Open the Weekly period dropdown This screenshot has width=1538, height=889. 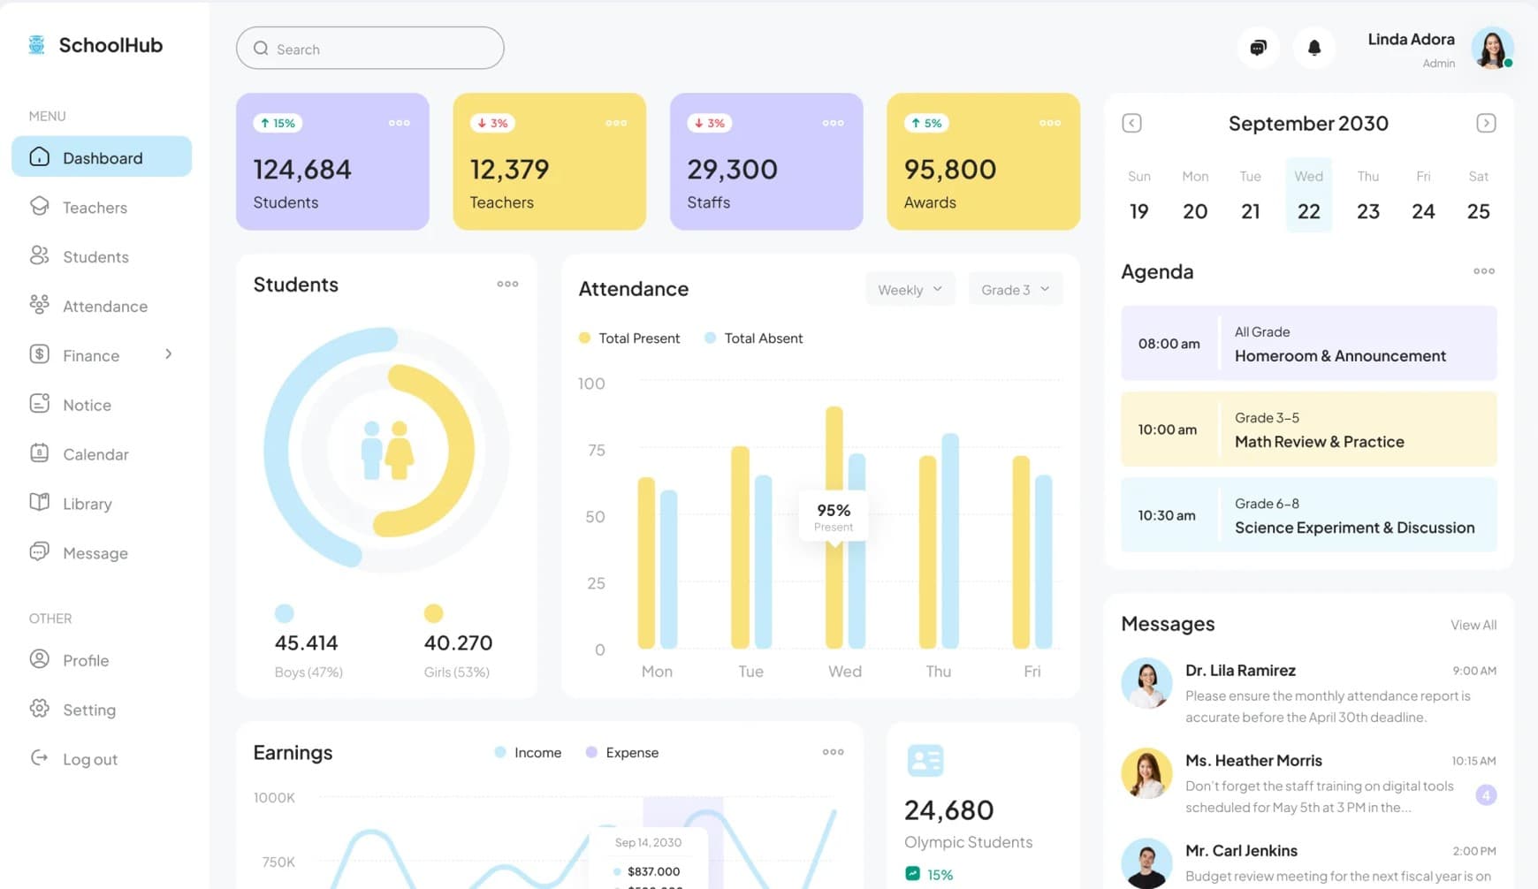coord(910,290)
